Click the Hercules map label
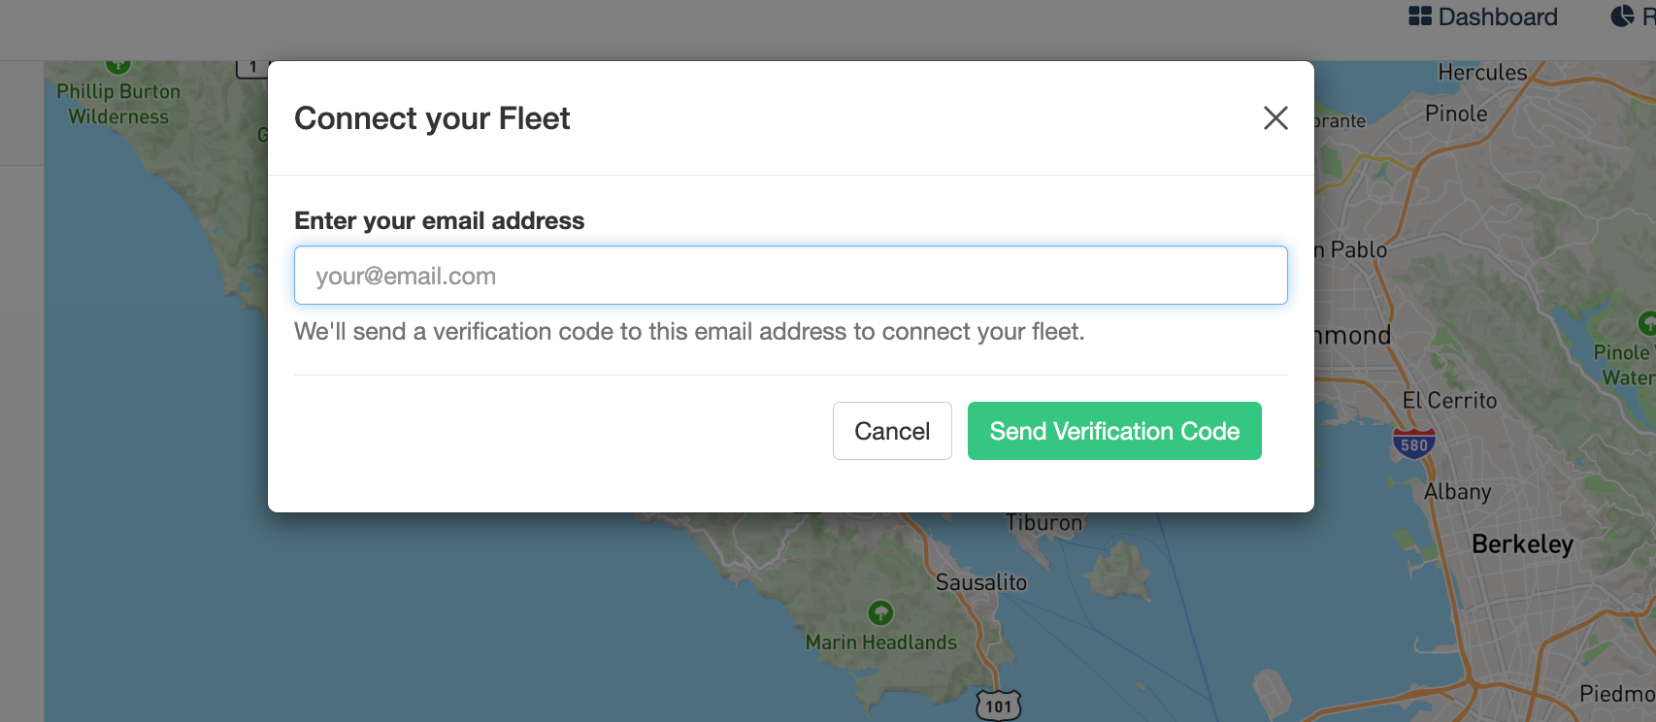 pyautogui.click(x=1481, y=73)
